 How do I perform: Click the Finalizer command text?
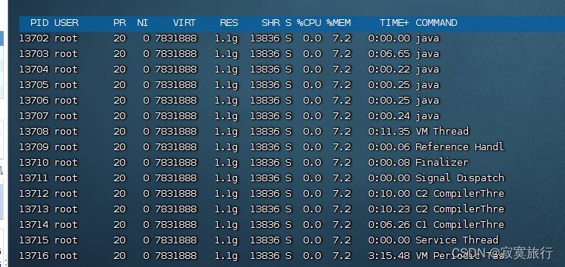point(442,162)
